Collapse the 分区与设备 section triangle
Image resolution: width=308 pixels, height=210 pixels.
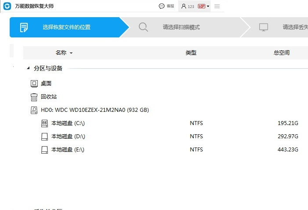coord(28,68)
